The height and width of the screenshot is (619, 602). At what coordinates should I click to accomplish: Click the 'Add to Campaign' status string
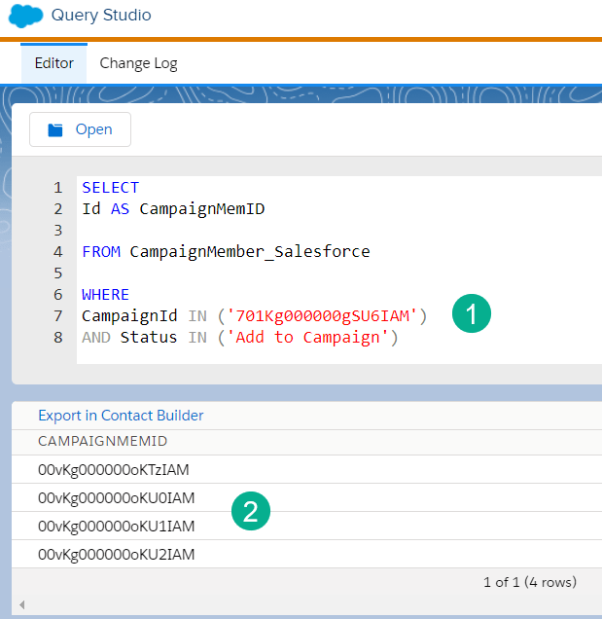(306, 337)
